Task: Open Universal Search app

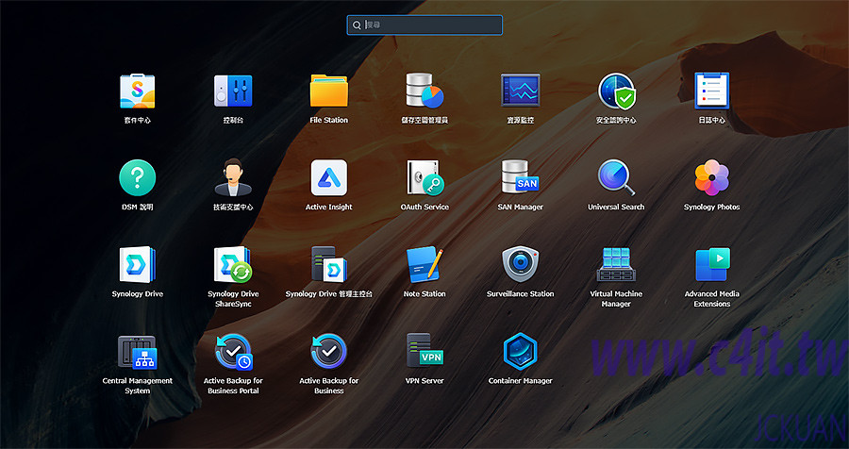Action: pos(616,177)
